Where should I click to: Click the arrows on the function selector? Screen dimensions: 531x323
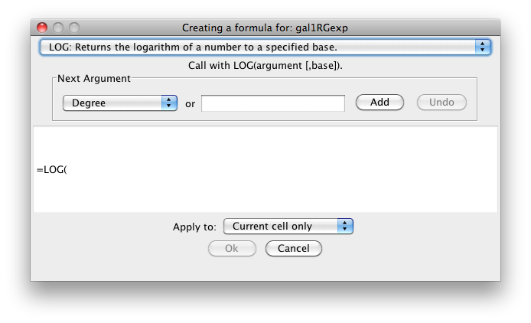[482, 47]
